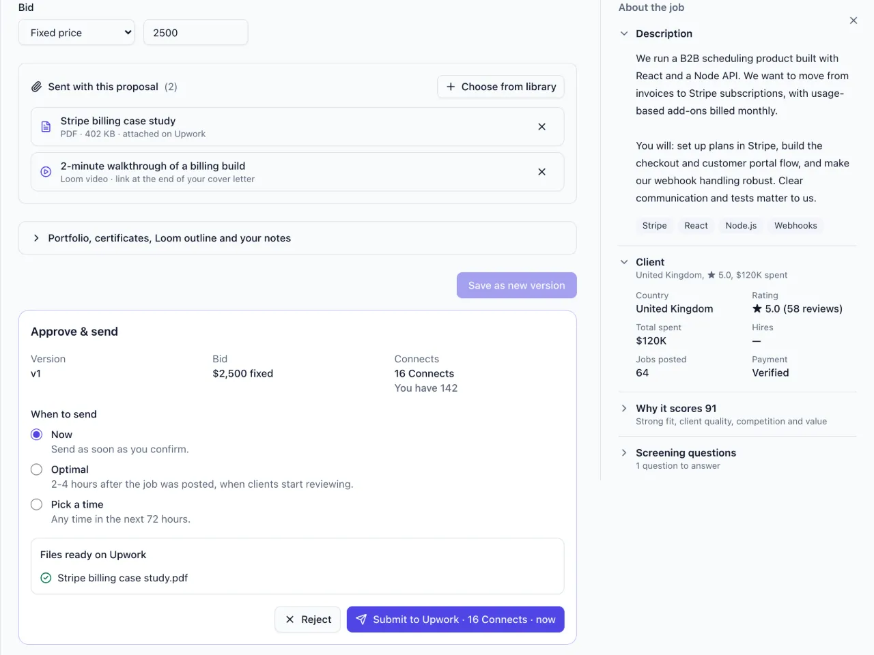Click the $120K total spent value
The height and width of the screenshot is (655, 874).
pos(651,340)
